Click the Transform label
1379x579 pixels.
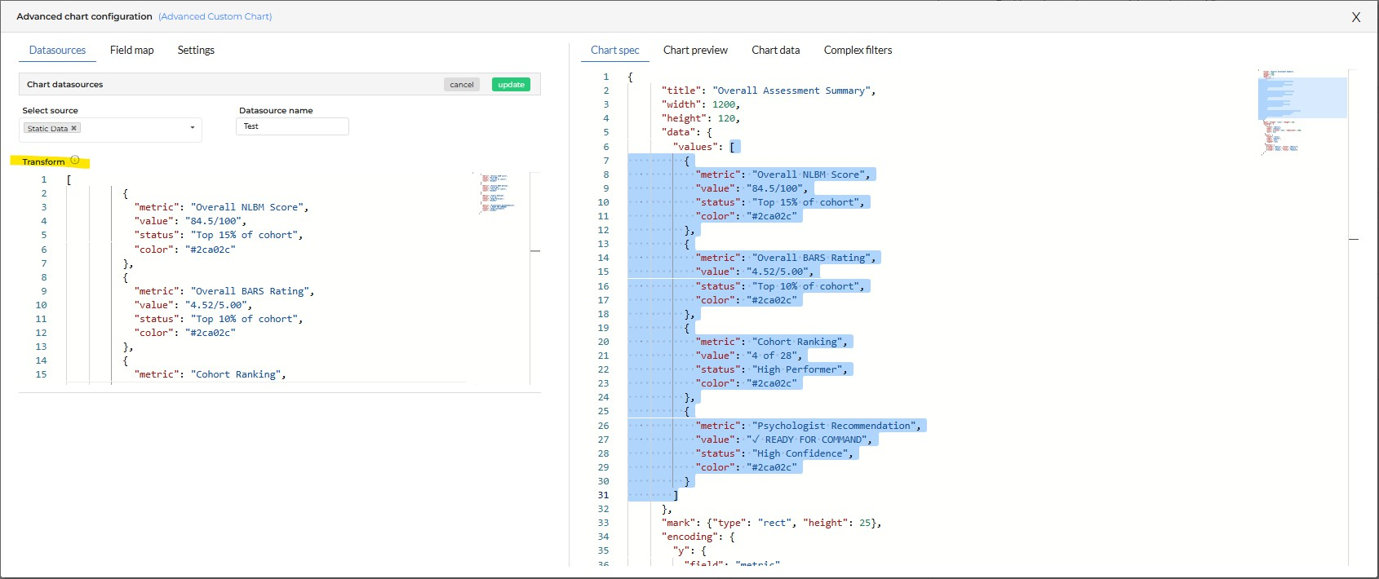click(x=43, y=161)
